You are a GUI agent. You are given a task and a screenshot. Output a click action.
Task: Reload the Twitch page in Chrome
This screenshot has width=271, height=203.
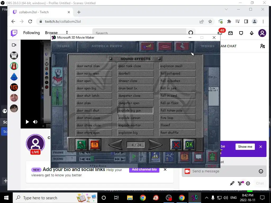30,21
